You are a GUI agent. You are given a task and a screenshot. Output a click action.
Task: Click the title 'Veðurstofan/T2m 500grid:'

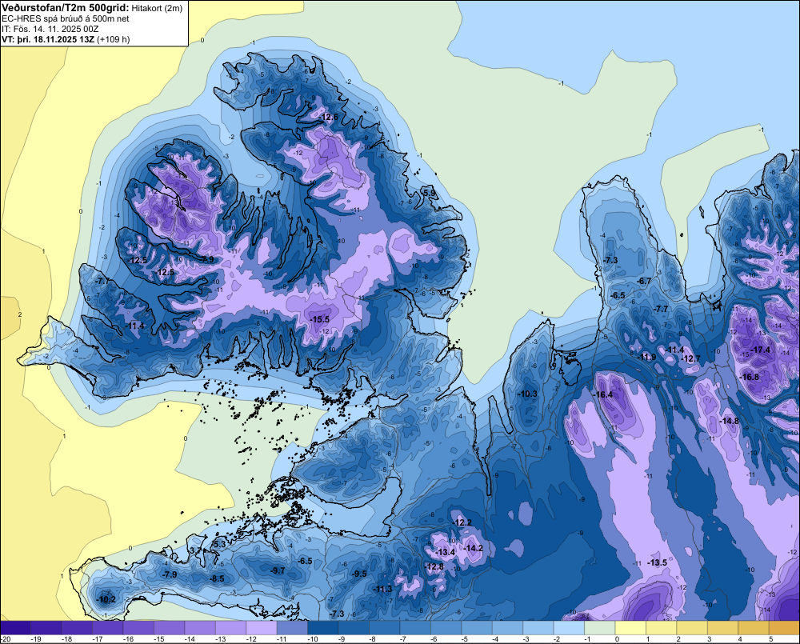[66, 7]
